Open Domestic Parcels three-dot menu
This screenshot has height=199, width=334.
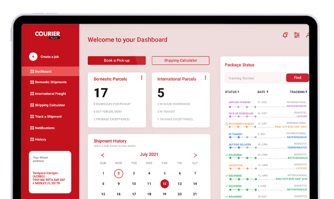point(142,78)
